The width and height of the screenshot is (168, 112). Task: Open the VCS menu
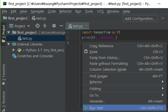click(100, 11)
